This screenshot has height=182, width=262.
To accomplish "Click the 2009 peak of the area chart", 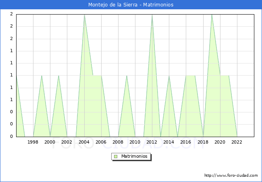I will point(127,76).
